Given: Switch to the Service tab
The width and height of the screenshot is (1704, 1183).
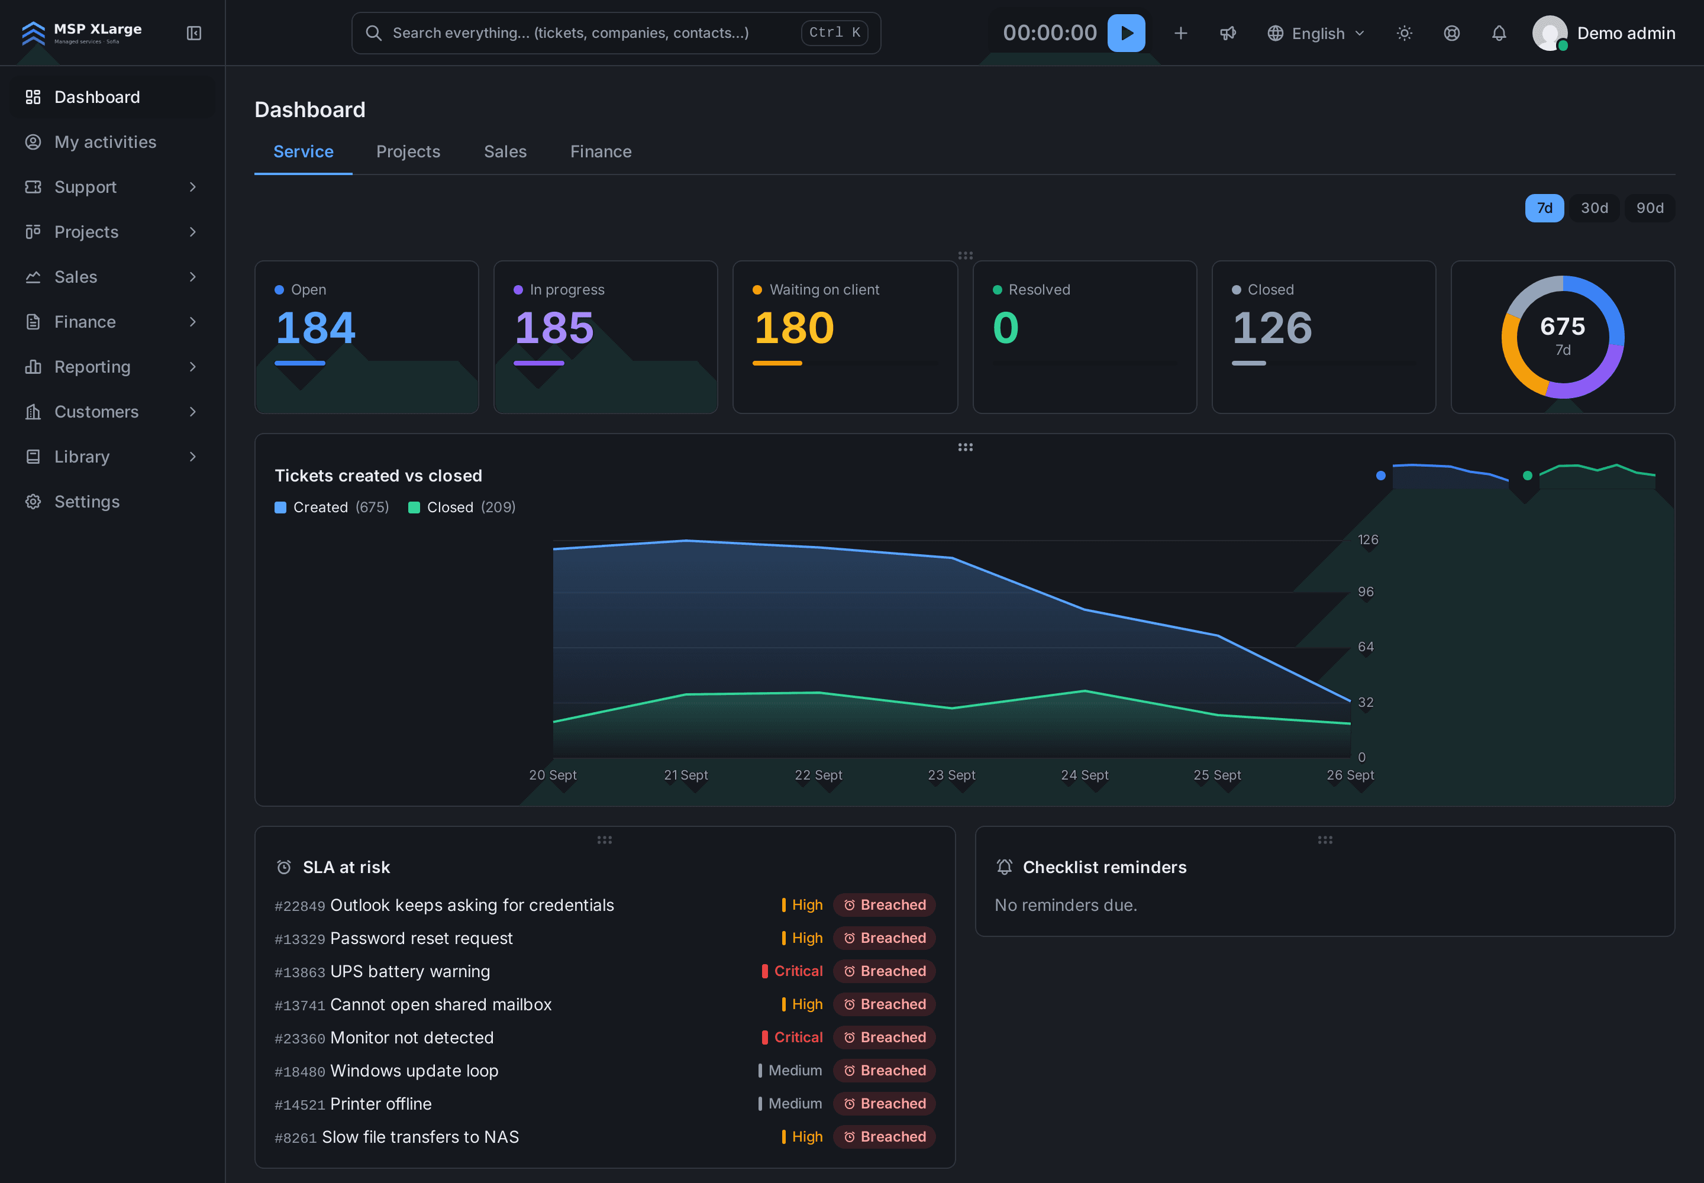Looking at the screenshot, I should point(304,151).
